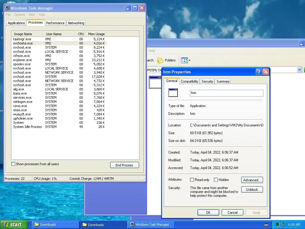Select the services.exe process
305x229 pixels.
[x=59, y=98]
